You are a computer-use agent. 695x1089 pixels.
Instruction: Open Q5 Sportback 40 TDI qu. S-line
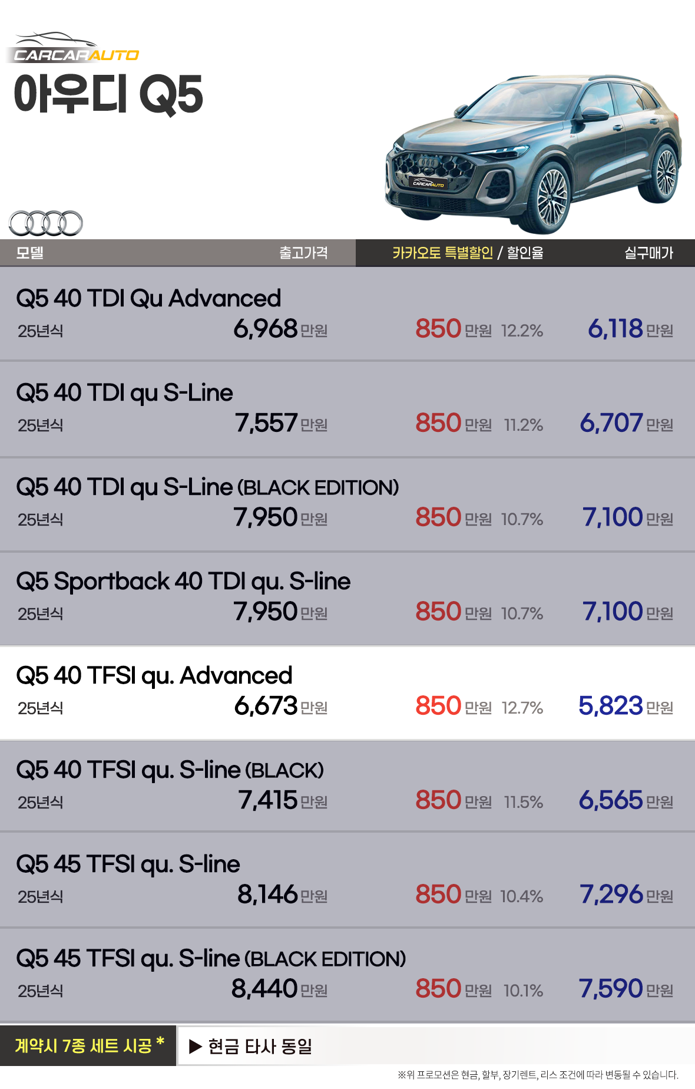183,582
